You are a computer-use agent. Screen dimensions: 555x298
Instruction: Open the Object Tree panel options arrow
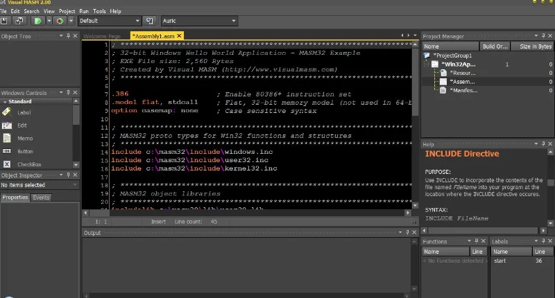click(61, 36)
